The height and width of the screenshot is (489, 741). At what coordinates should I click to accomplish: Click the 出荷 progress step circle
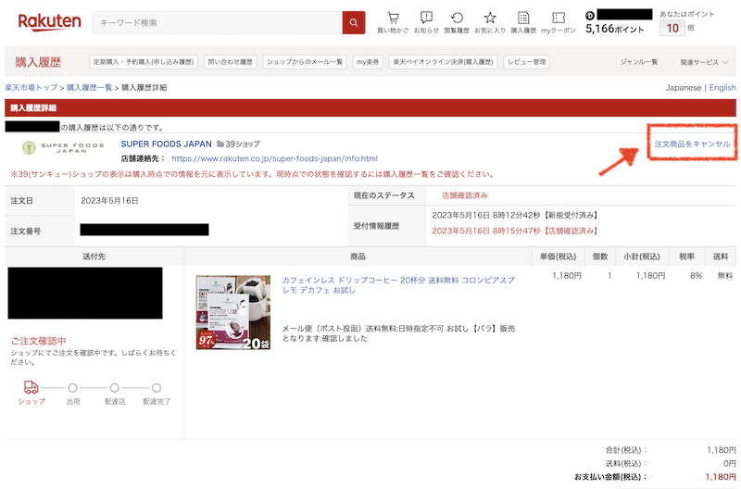pos(72,388)
